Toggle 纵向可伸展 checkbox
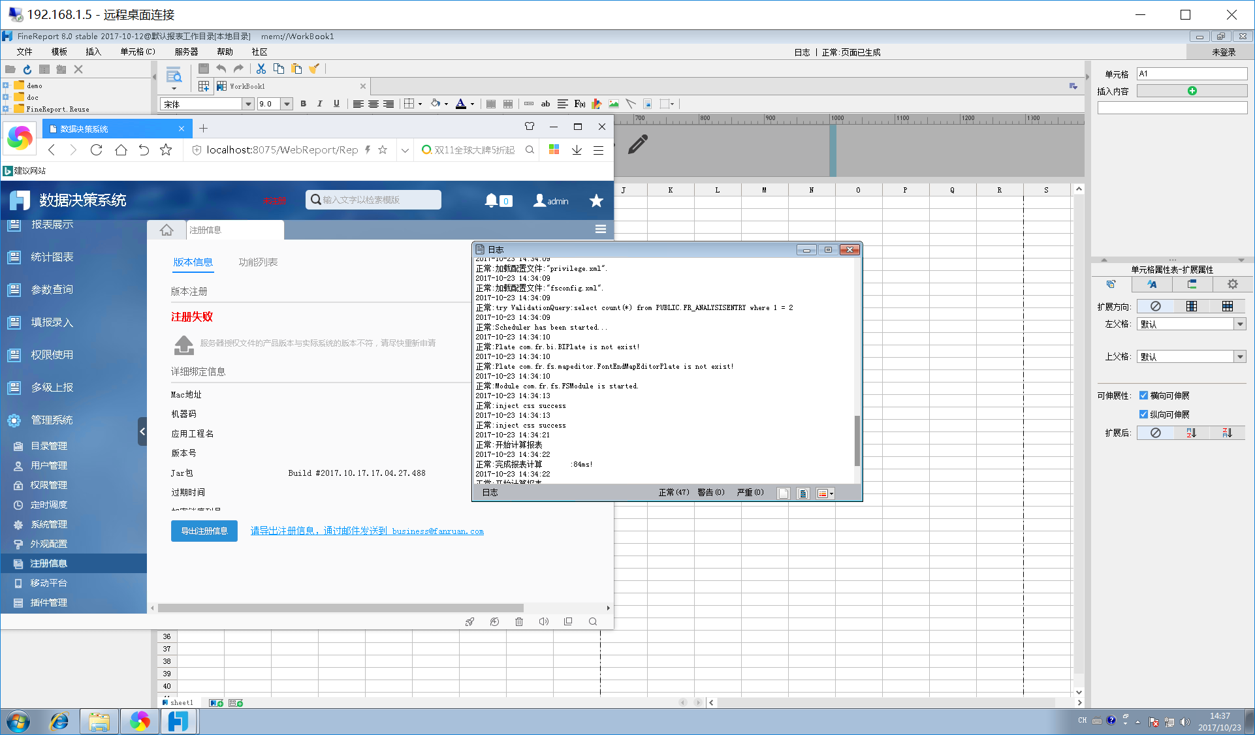 click(1143, 414)
